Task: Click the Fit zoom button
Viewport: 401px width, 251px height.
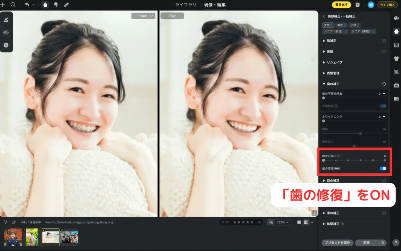Action: coord(271,222)
